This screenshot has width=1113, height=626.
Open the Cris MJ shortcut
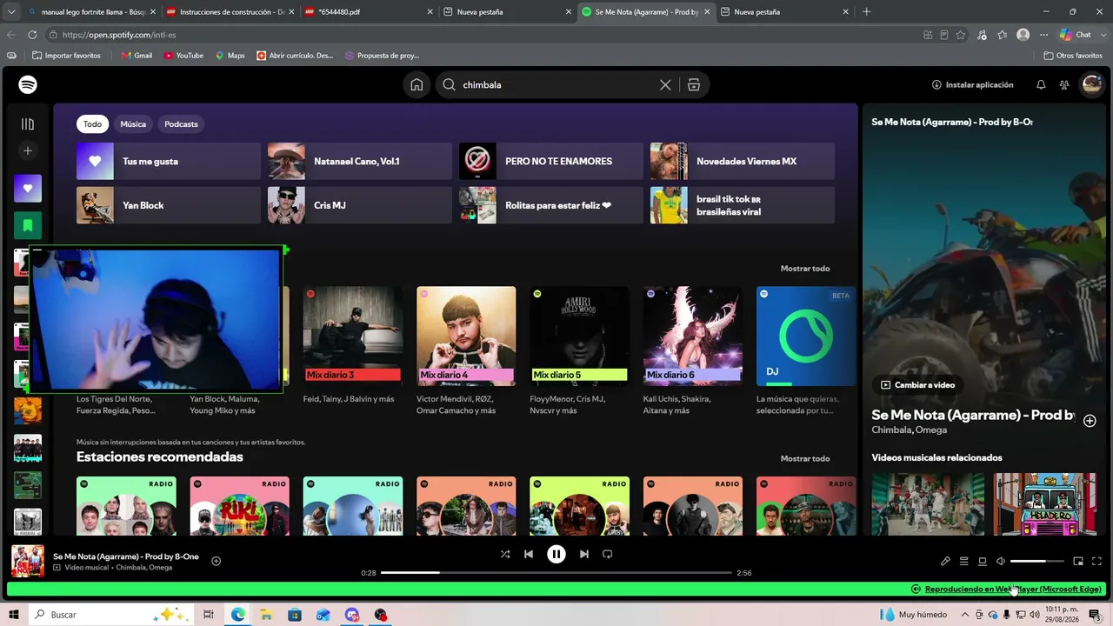(360, 205)
